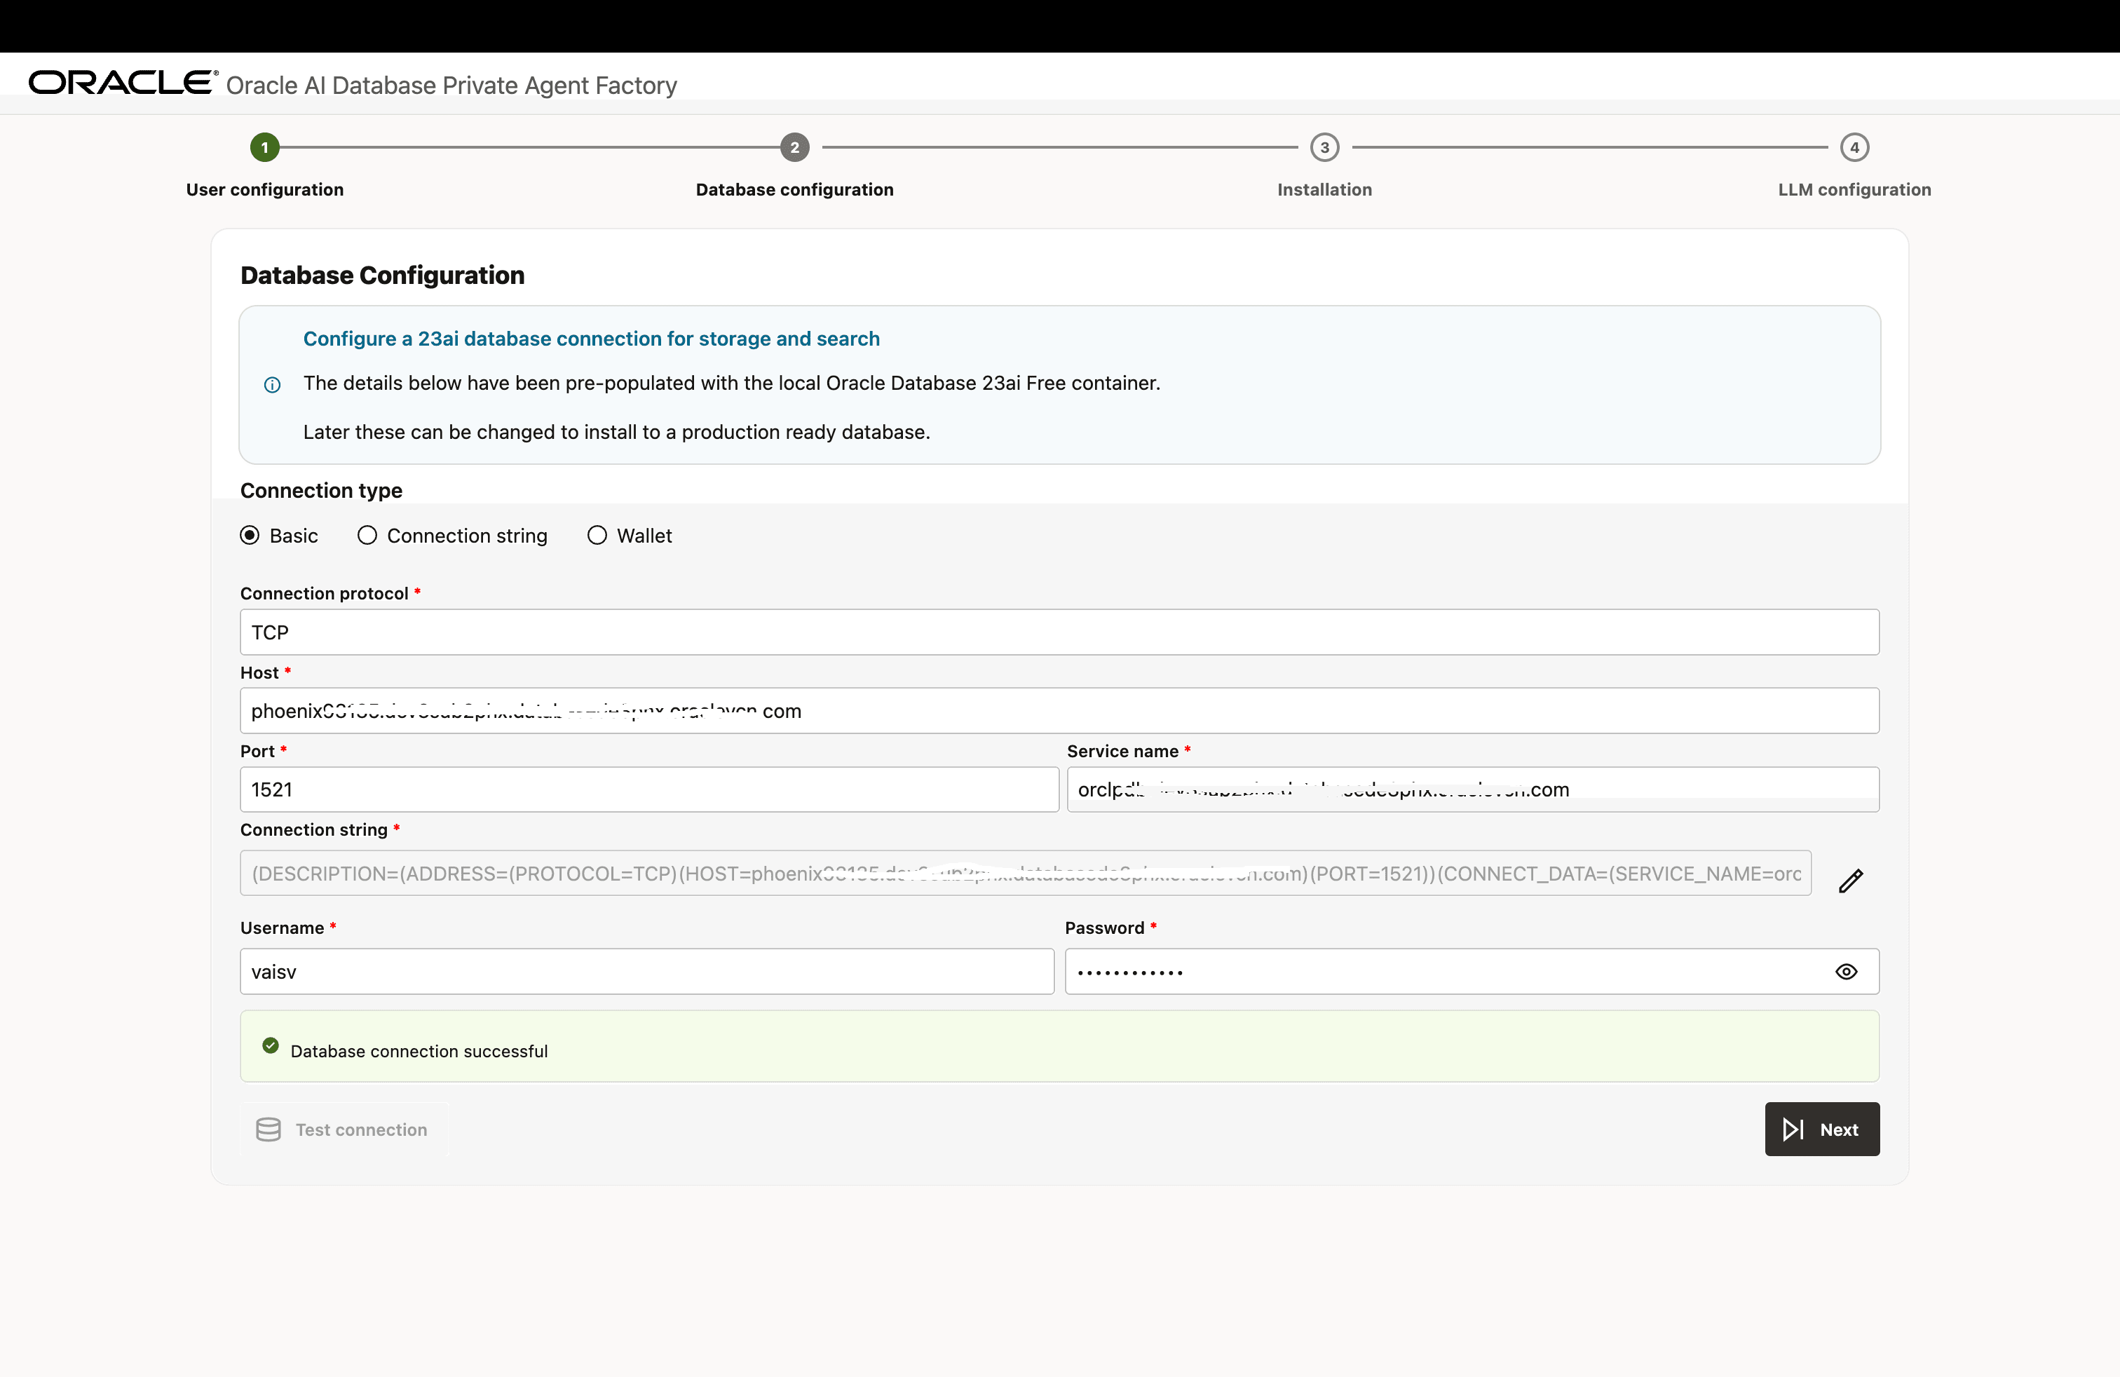Click step circle 4 for LLM configuration
This screenshot has height=1377, width=2120.
(x=1854, y=148)
